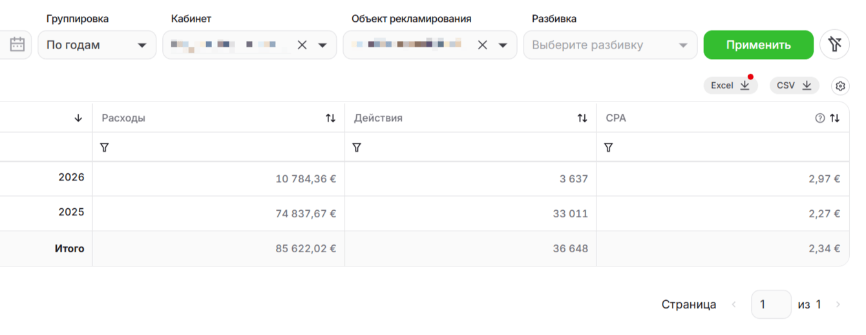Expand the Объект рекламирования dropdown arrow
Screen dimensions: 866x335
click(503, 45)
